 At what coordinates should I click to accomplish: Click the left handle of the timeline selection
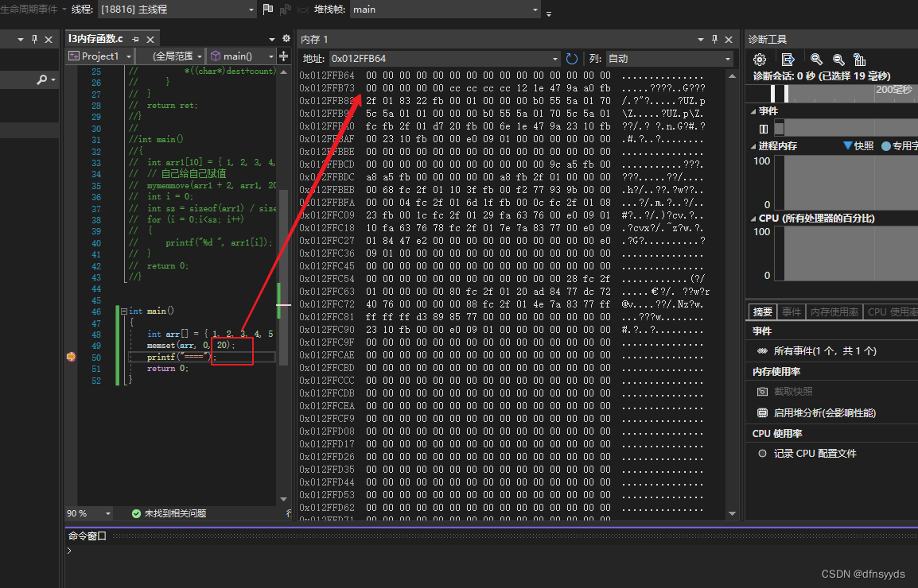click(772, 94)
